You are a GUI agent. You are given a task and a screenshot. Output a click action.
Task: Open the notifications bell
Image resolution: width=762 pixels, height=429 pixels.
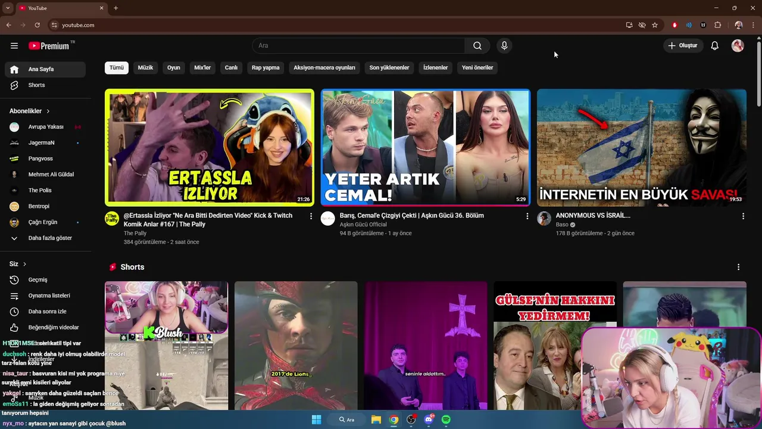(x=715, y=46)
